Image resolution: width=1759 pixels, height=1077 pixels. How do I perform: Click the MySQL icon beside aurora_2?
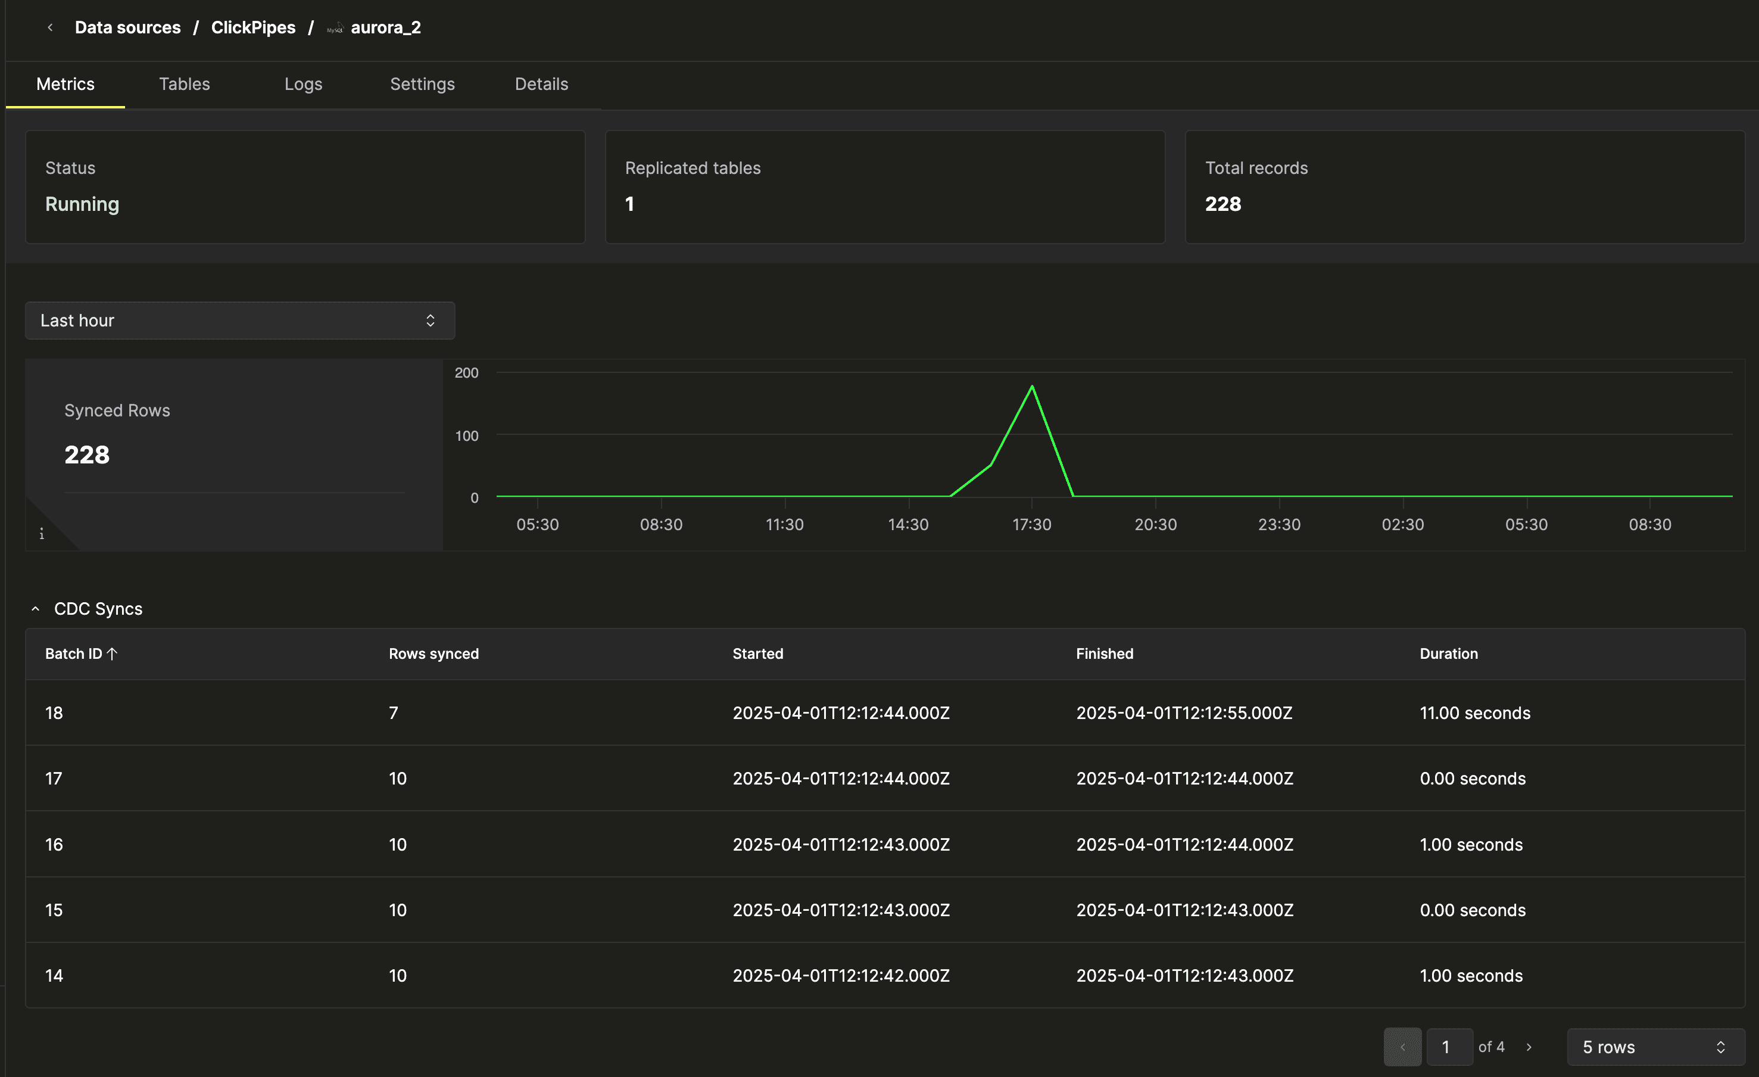point(335,29)
